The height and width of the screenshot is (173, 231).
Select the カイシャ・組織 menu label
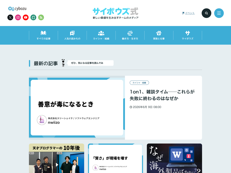coord(101,39)
